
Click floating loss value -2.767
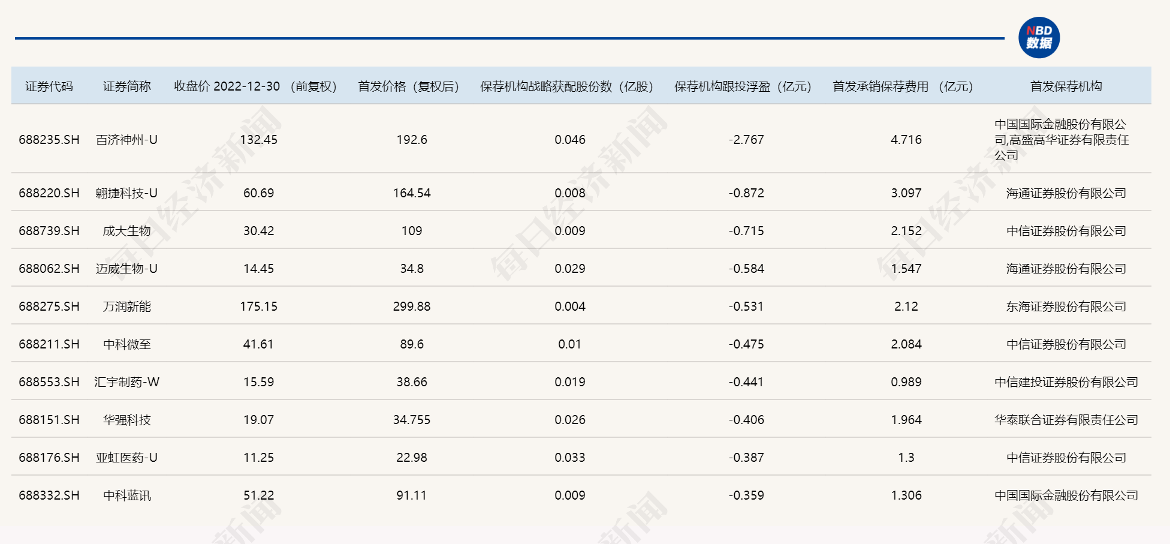pos(746,140)
